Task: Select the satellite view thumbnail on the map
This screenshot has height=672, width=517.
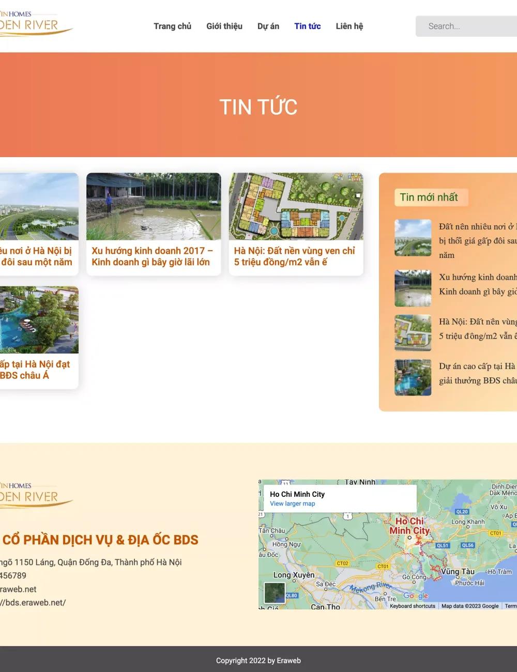Action: point(274,592)
